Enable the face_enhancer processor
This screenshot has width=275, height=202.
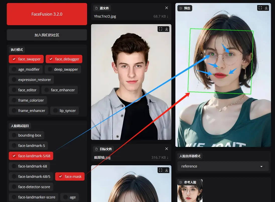(59, 90)
